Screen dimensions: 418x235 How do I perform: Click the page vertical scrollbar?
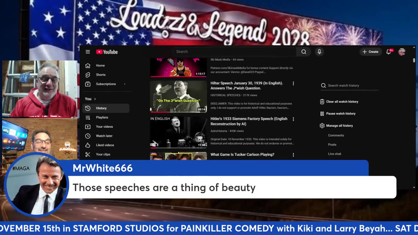tap(414, 60)
